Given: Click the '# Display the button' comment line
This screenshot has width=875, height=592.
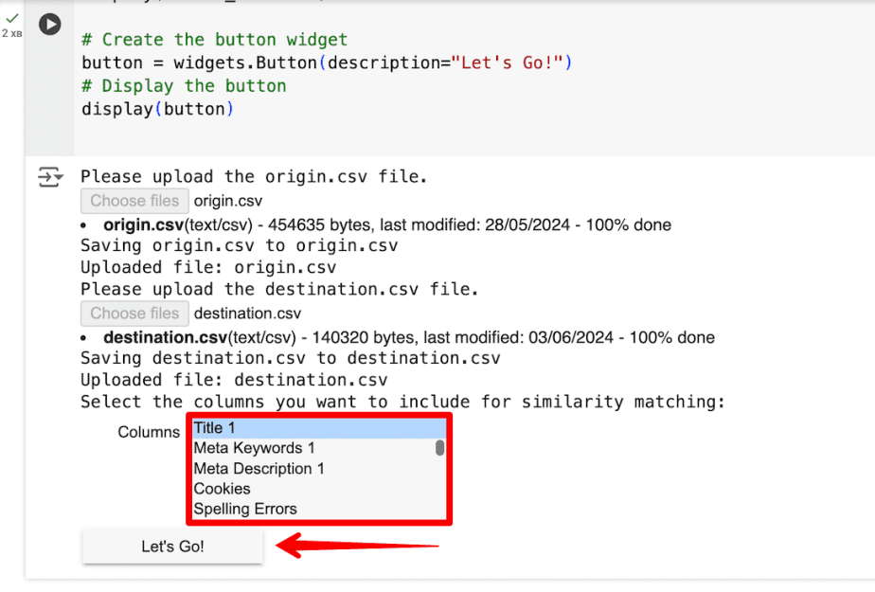Looking at the screenshot, I should coord(184,86).
